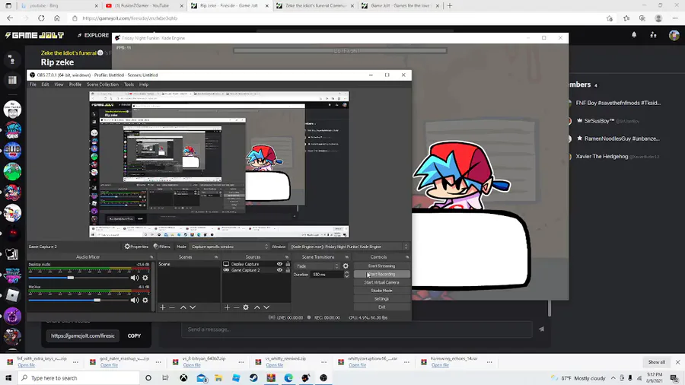Toggle visibility eye for Game Capture 2
This screenshot has width=685, height=385.
[279, 270]
